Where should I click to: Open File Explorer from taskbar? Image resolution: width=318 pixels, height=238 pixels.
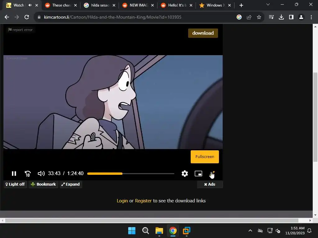pyautogui.click(x=159, y=231)
